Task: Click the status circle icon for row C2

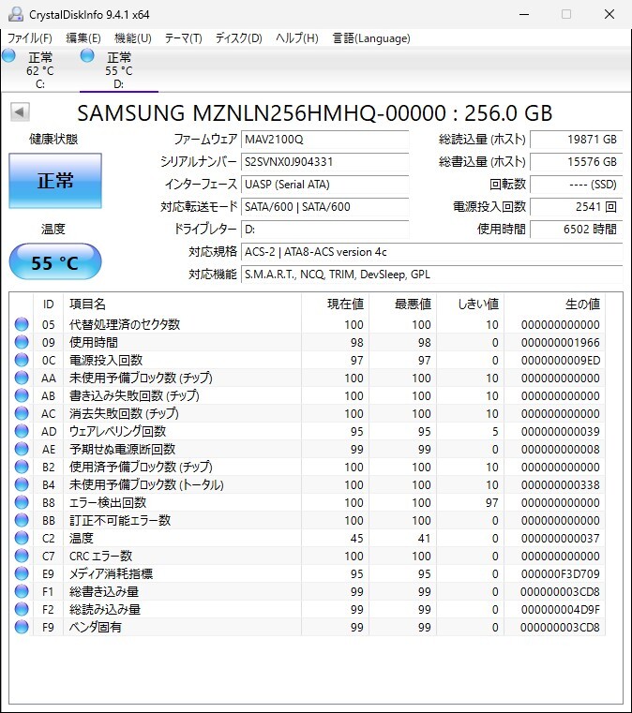Action: (22, 538)
